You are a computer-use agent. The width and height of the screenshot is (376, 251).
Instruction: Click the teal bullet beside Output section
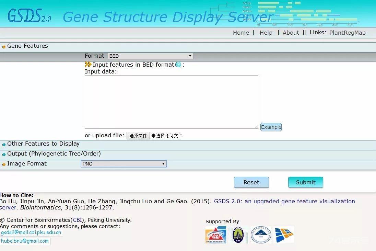click(4, 155)
